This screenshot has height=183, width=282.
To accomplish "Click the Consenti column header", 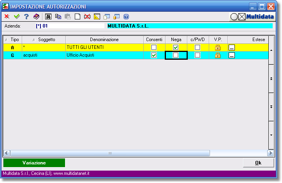I will point(154,40).
